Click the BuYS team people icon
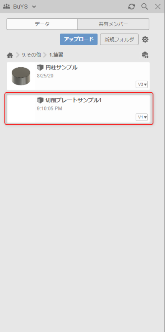The height and width of the screenshot is (332, 165). [x=7, y=7]
